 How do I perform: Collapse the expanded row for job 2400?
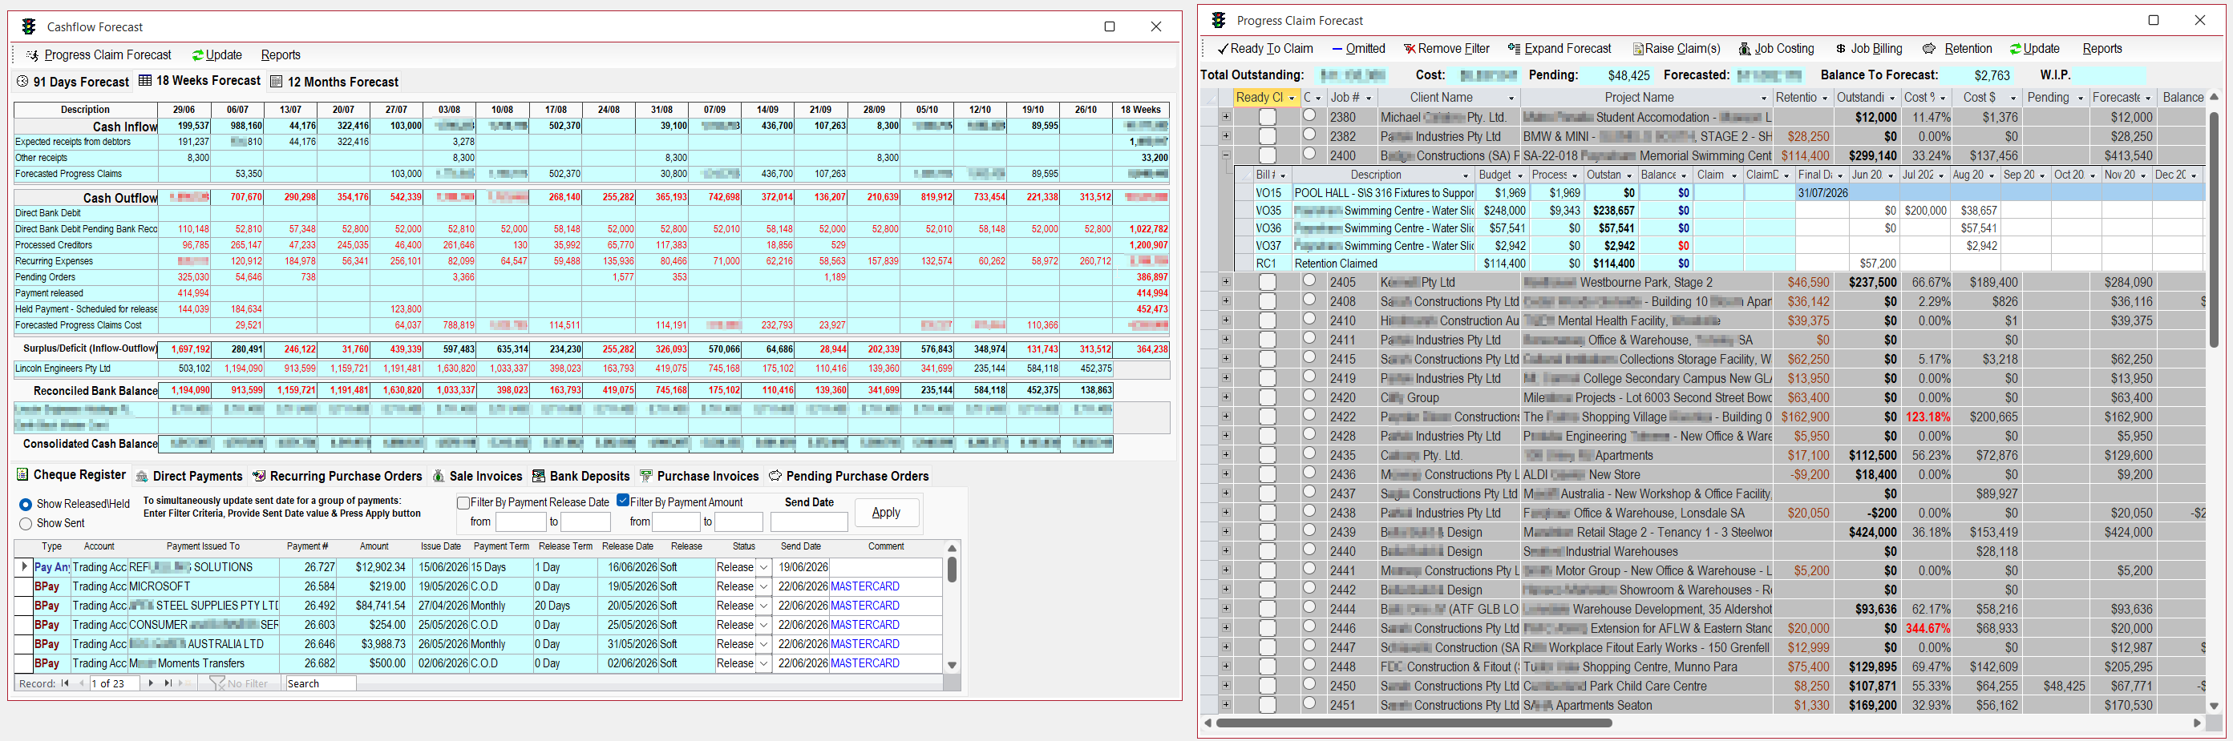1226,155
